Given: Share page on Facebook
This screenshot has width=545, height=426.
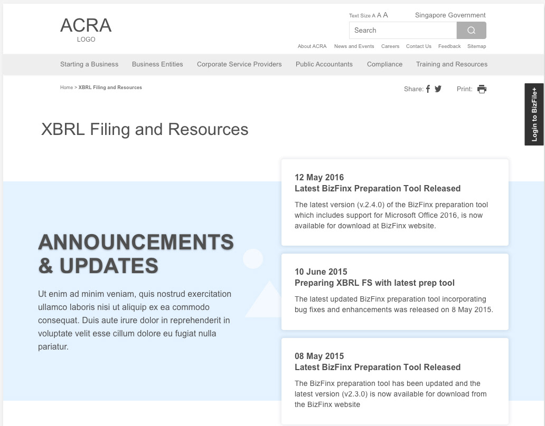Looking at the screenshot, I should click(x=428, y=89).
